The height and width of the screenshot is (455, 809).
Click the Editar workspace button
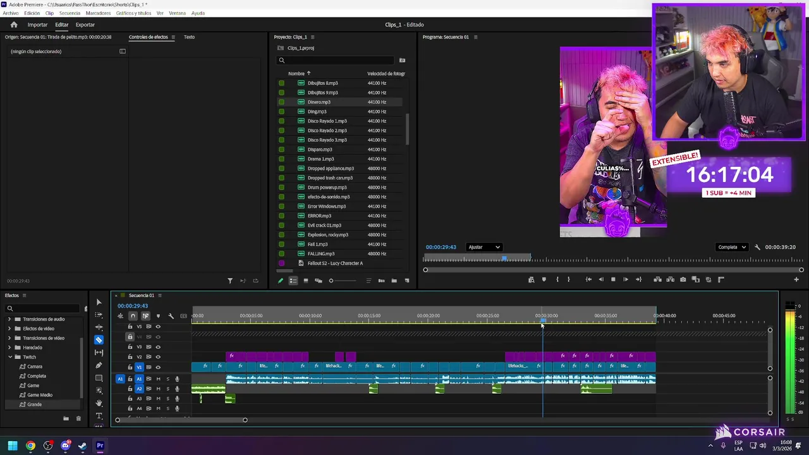pyautogui.click(x=61, y=25)
